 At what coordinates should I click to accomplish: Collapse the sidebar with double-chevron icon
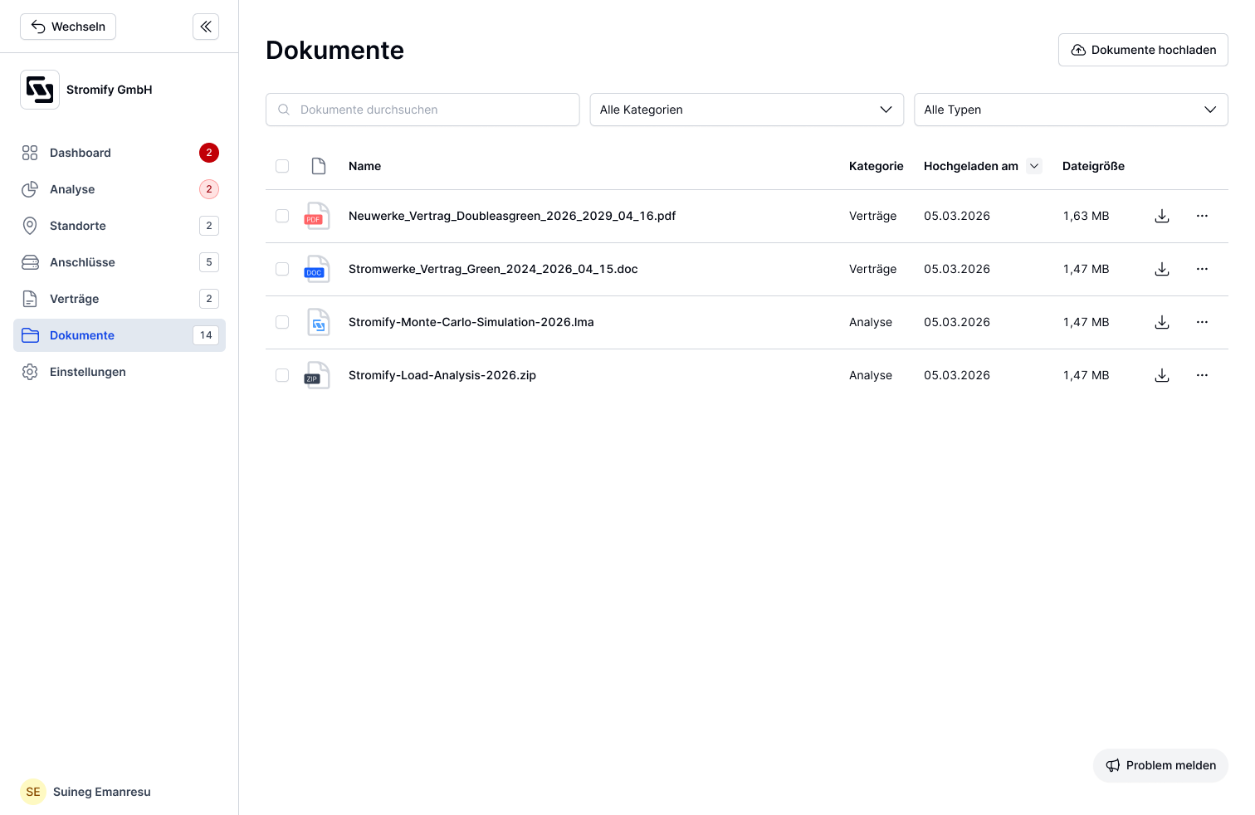206,27
